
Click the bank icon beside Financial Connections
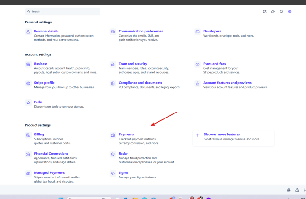(28, 154)
